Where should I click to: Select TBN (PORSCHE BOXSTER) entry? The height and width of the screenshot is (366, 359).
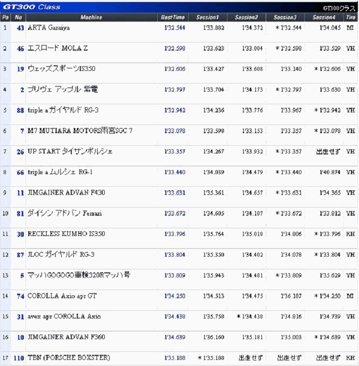69,357
